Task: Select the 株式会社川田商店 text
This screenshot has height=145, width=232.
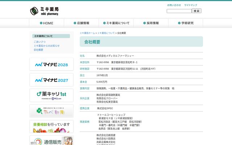Action: coord(106,138)
